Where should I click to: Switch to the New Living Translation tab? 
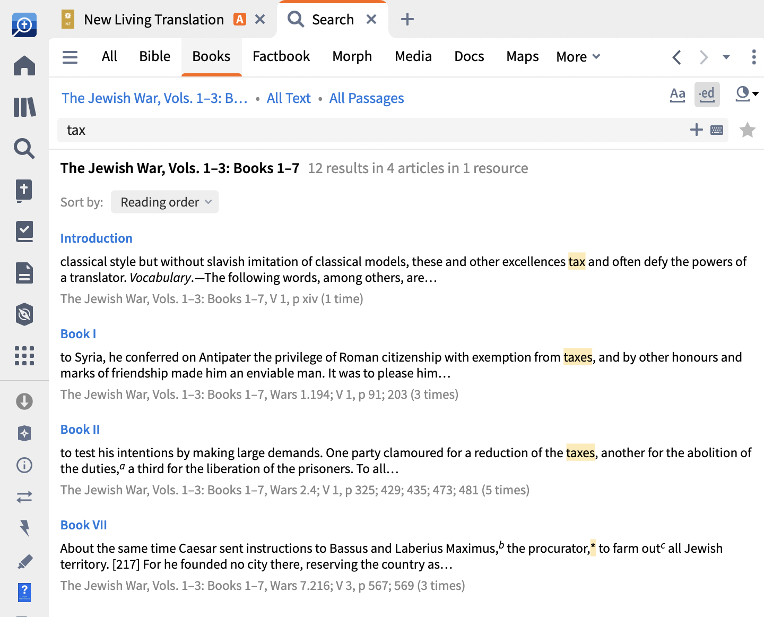(154, 20)
